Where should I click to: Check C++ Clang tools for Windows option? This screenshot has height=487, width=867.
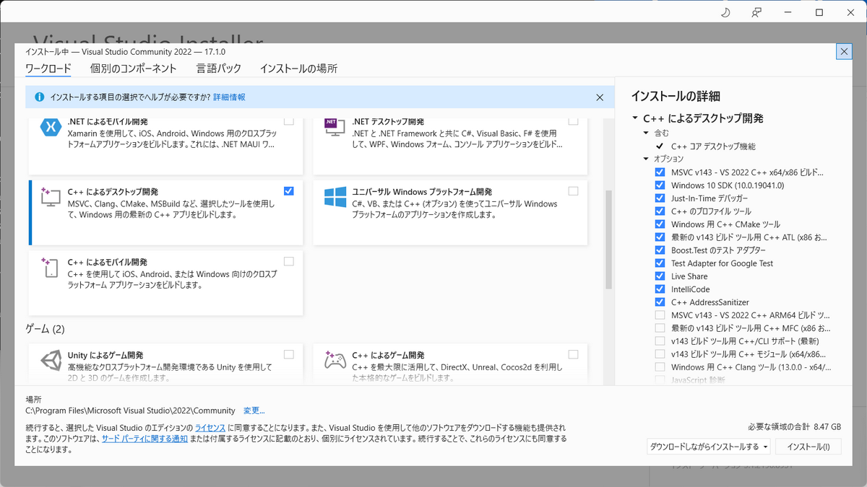coord(660,367)
